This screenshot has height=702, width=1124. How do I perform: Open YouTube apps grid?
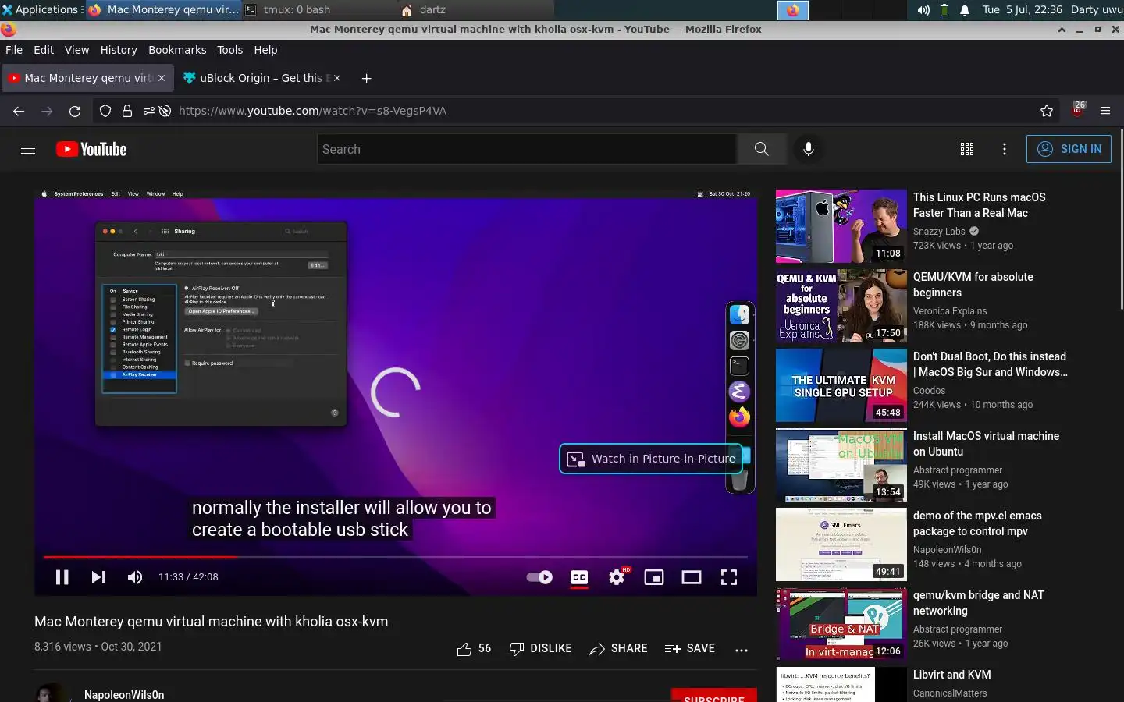click(967, 149)
